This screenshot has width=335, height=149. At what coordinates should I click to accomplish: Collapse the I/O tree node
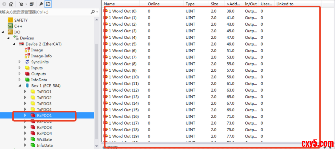[x=3, y=32]
